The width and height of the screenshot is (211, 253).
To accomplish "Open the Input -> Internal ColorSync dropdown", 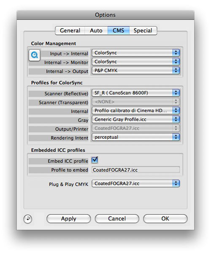I will pyautogui.click(x=135, y=53).
